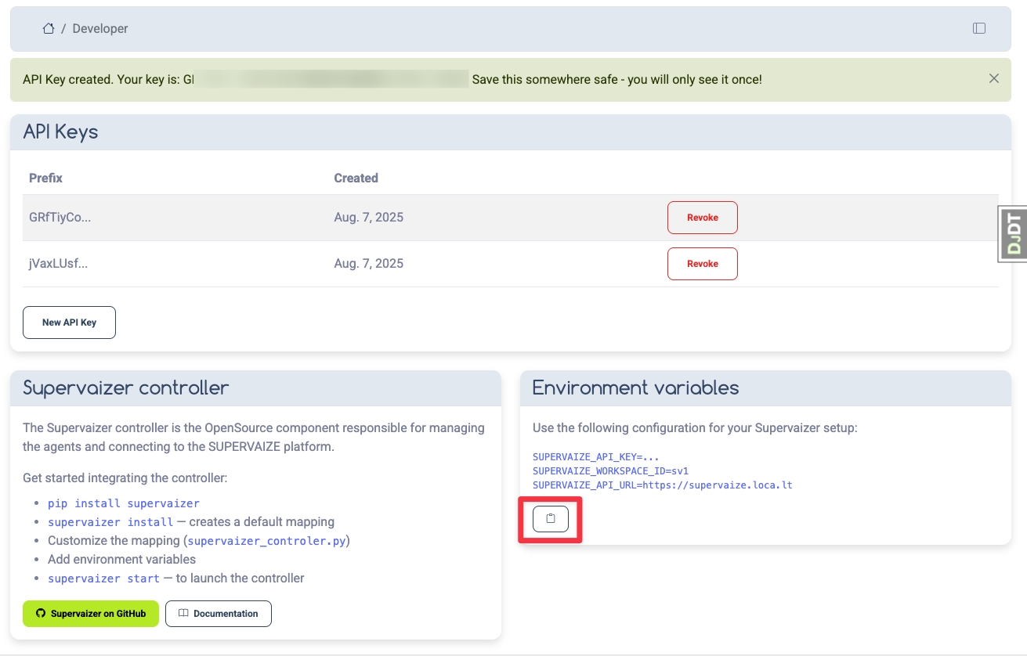Screen dimensions: 1027x656
Task: Click supervaizer_controler.py file name
Action: click(x=267, y=541)
